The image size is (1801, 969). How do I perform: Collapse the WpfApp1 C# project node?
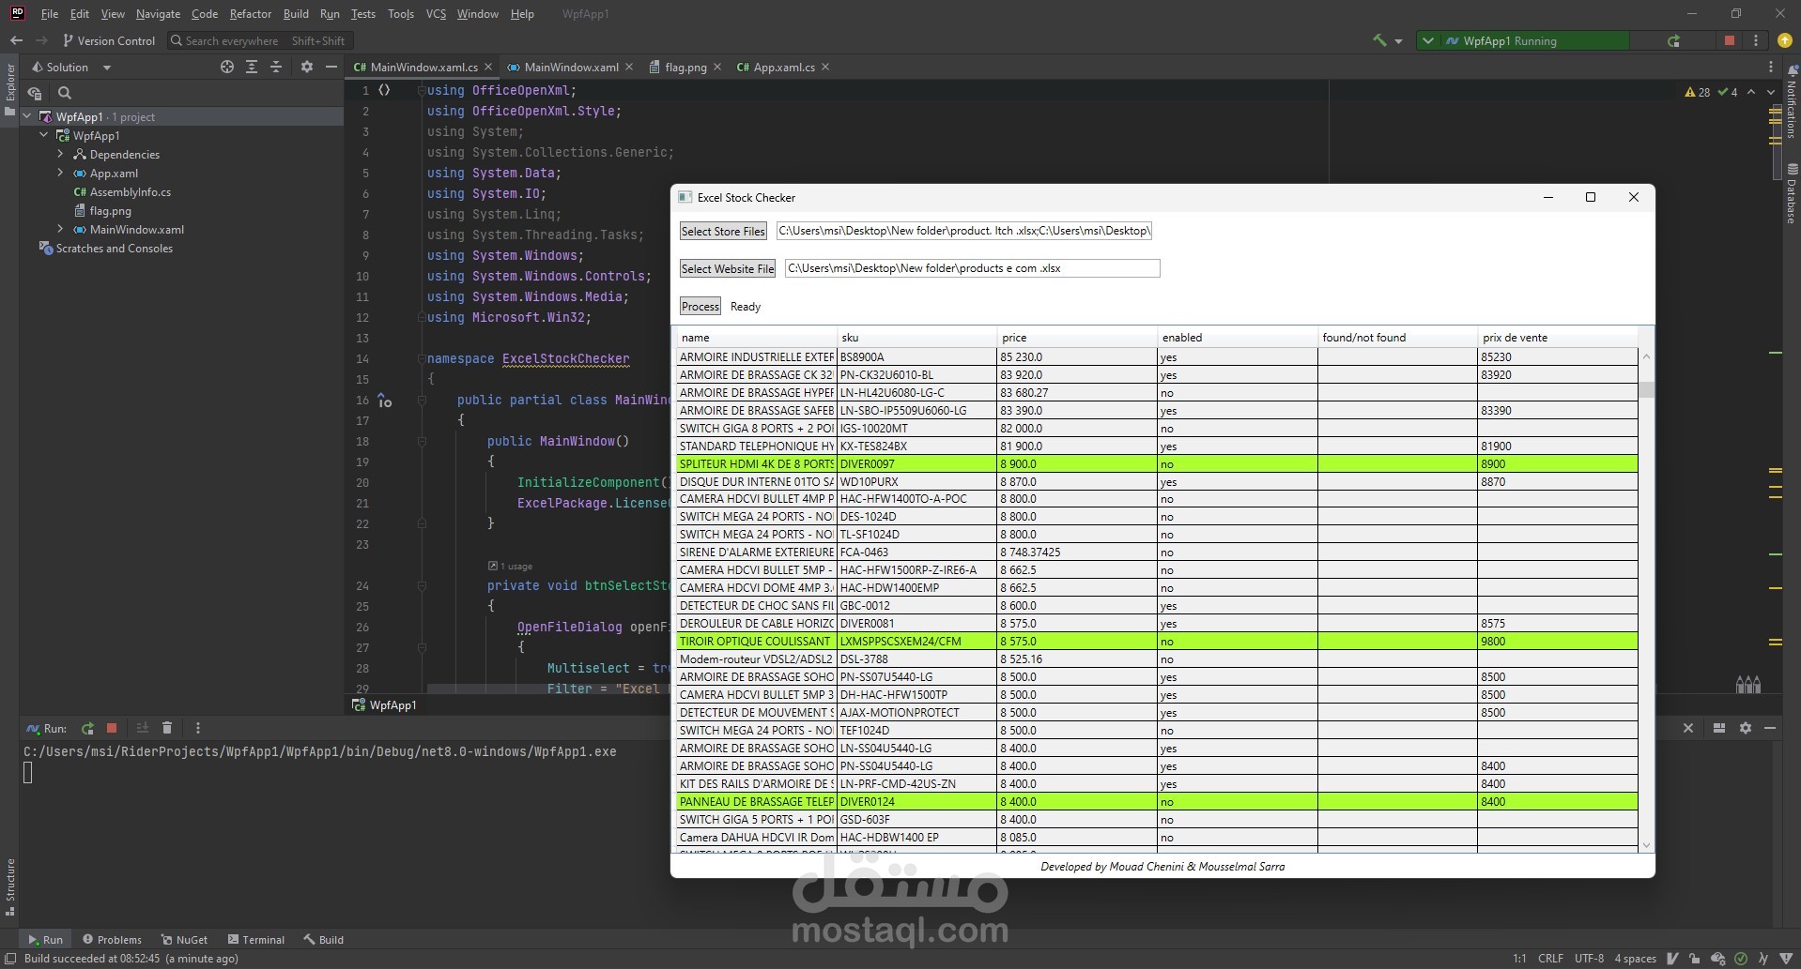coord(44,135)
